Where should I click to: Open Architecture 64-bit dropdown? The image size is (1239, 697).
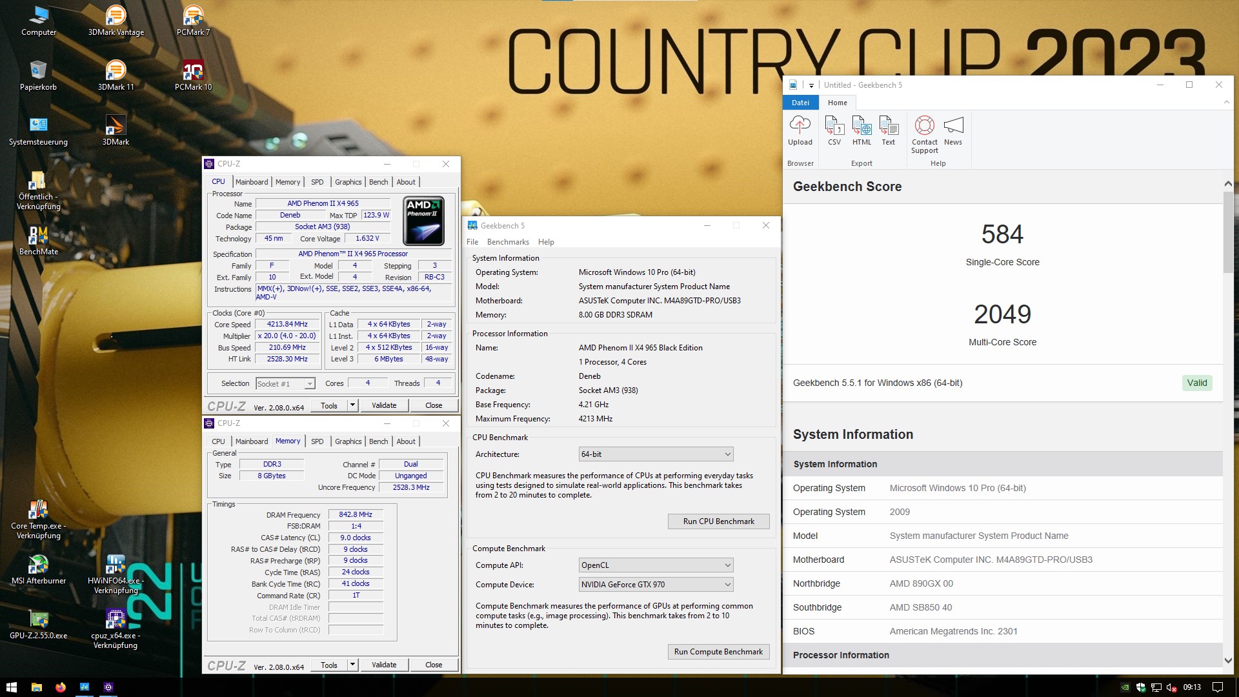pyautogui.click(x=656, y=454)
